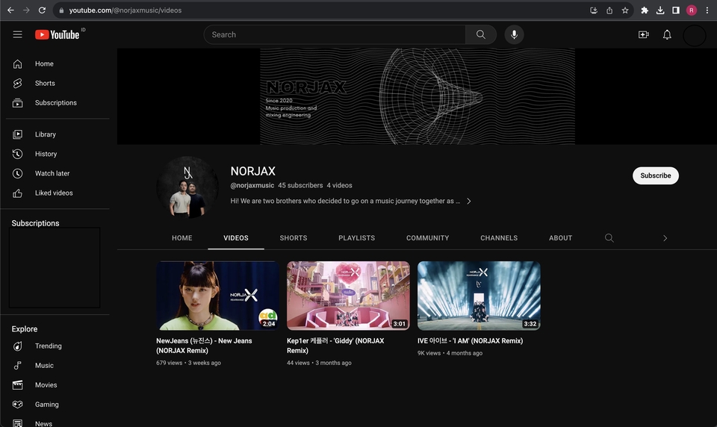Viewport: 717px width, 427px height.
Task: Open the CHANNELS tab
Action: pos(499,237)
